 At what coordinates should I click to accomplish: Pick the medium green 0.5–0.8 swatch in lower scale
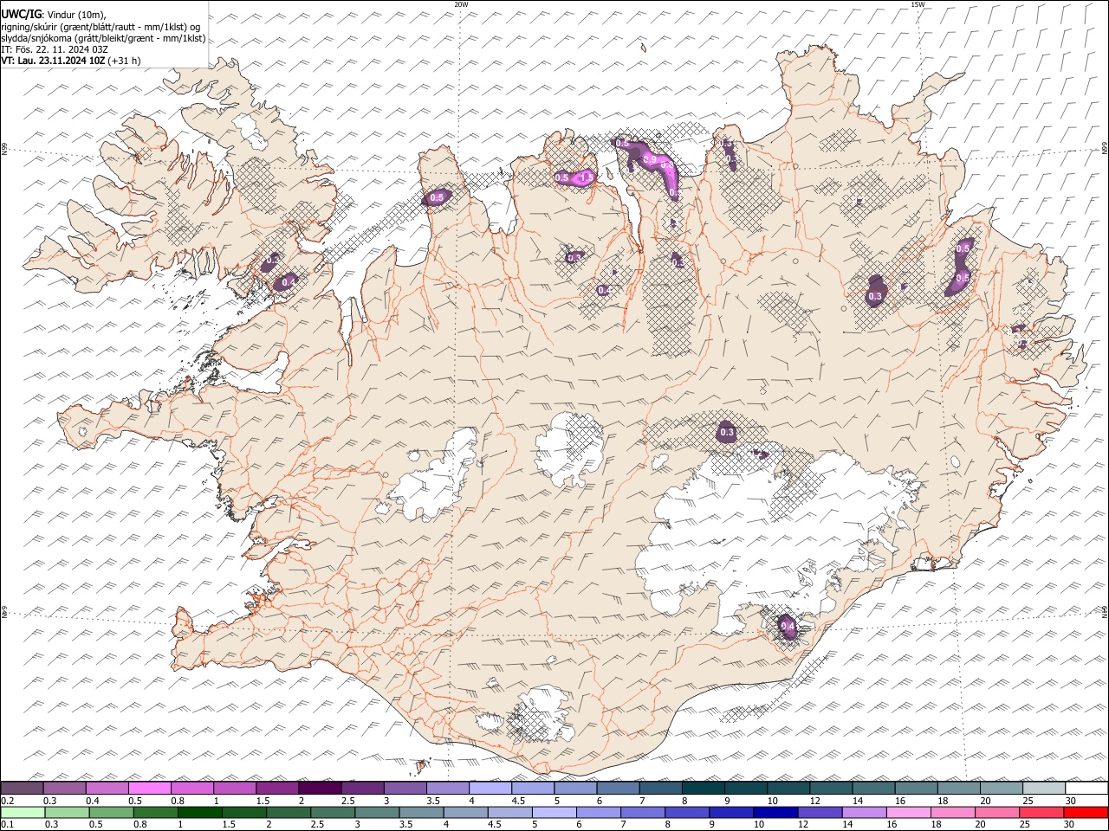(x=111, y=813)
